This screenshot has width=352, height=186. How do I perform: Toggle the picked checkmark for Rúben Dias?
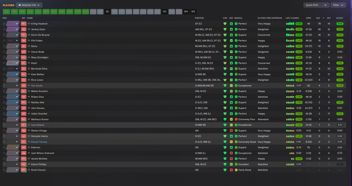pos(4,97)
